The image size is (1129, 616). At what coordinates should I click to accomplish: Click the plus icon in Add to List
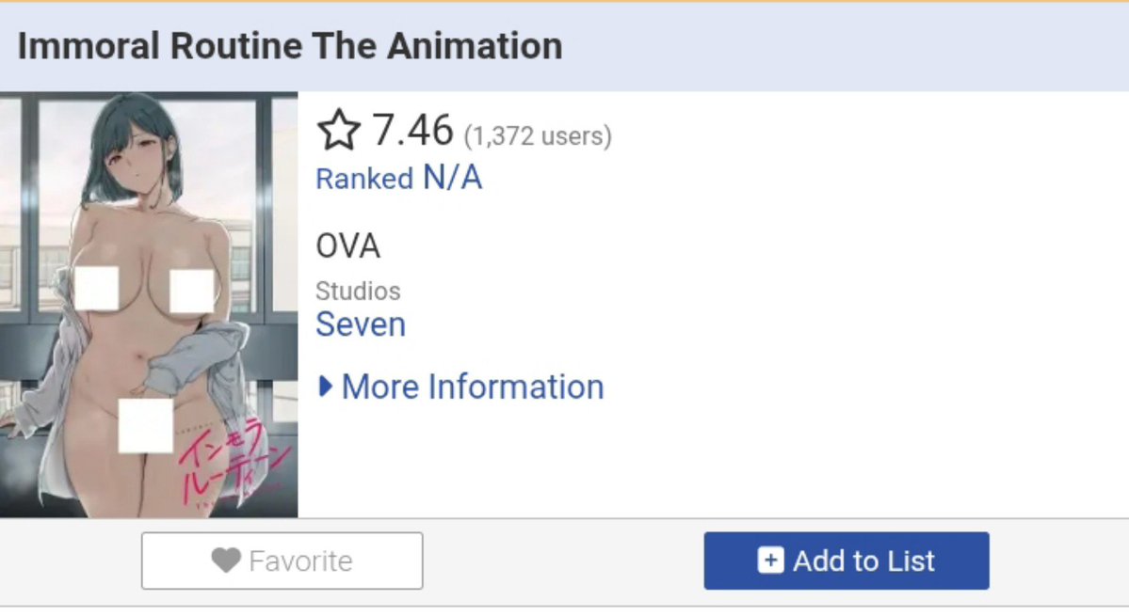(770, 560)
